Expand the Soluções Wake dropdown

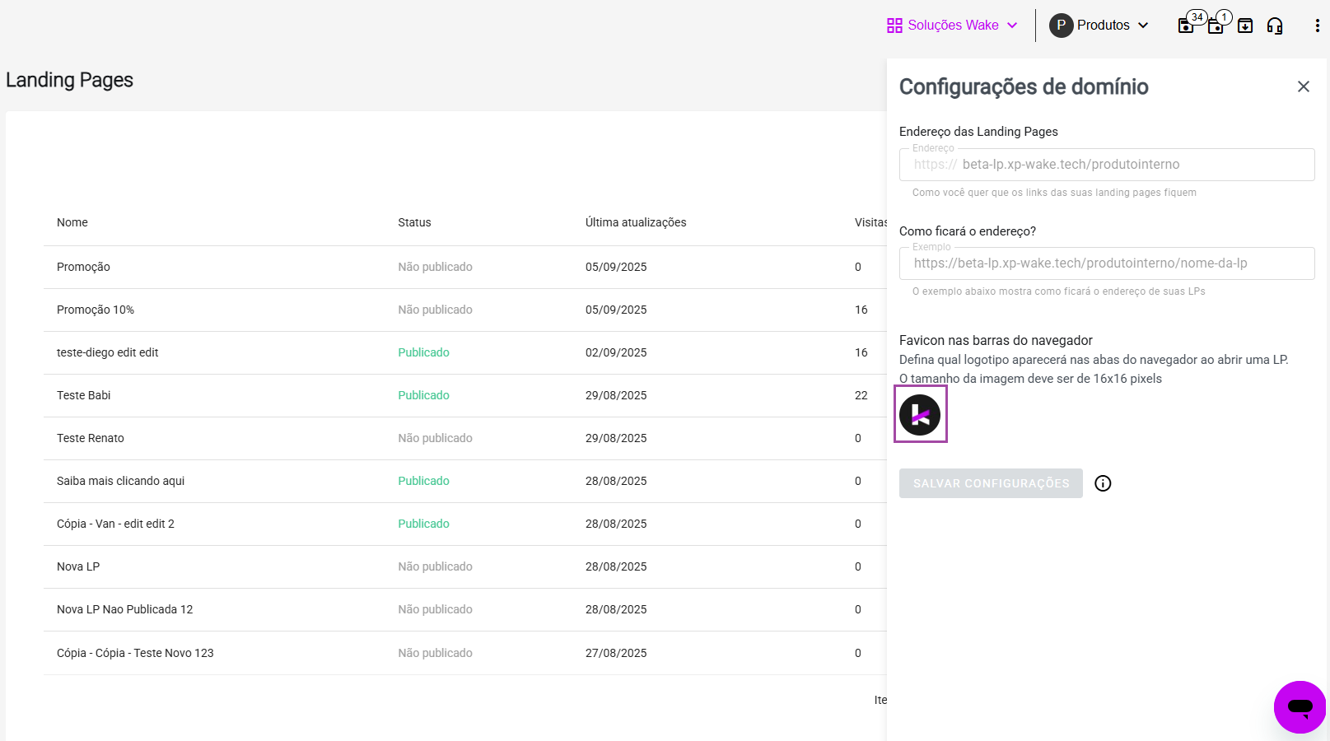952,26
